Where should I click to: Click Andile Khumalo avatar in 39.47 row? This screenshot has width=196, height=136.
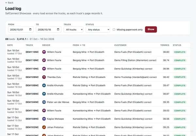tap(44, 85)
